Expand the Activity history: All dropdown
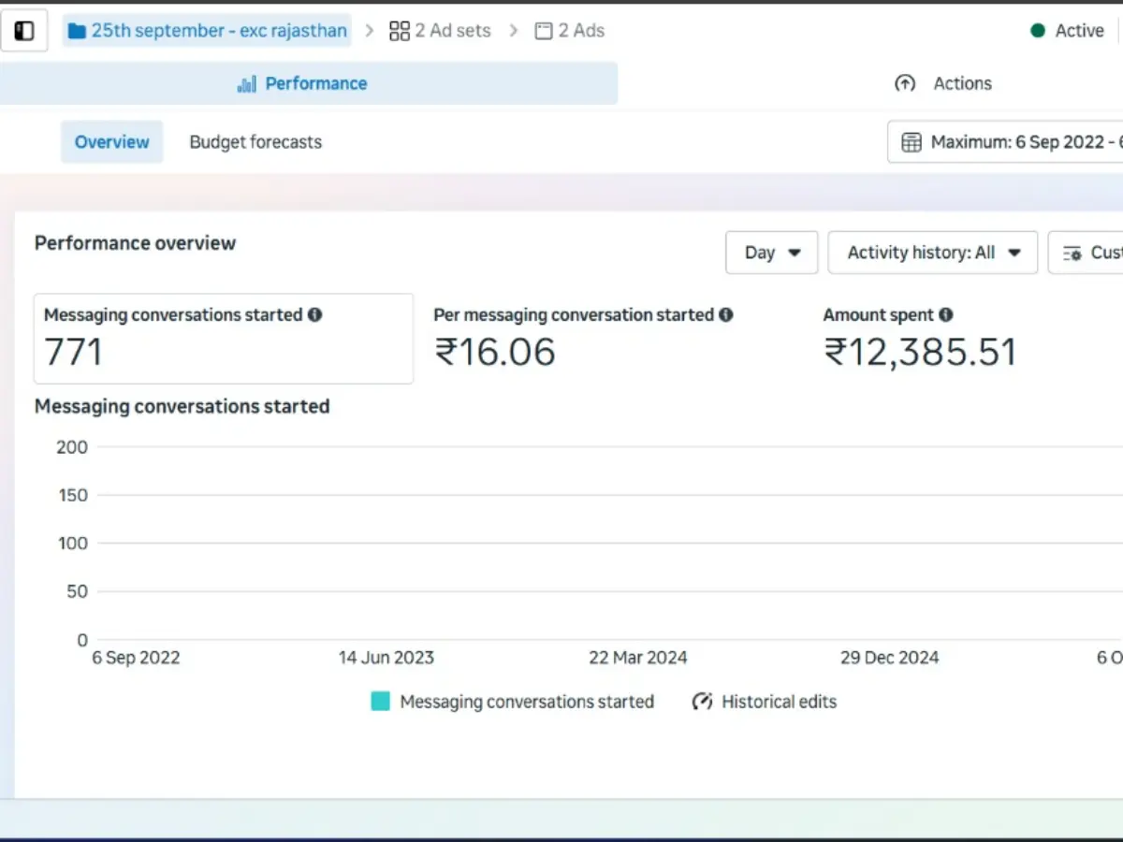1123x842 pixels. click(932, 253)
